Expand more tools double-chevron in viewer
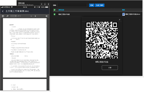The width and height of the screenshot is (144, 92). [x=46, y=16]
